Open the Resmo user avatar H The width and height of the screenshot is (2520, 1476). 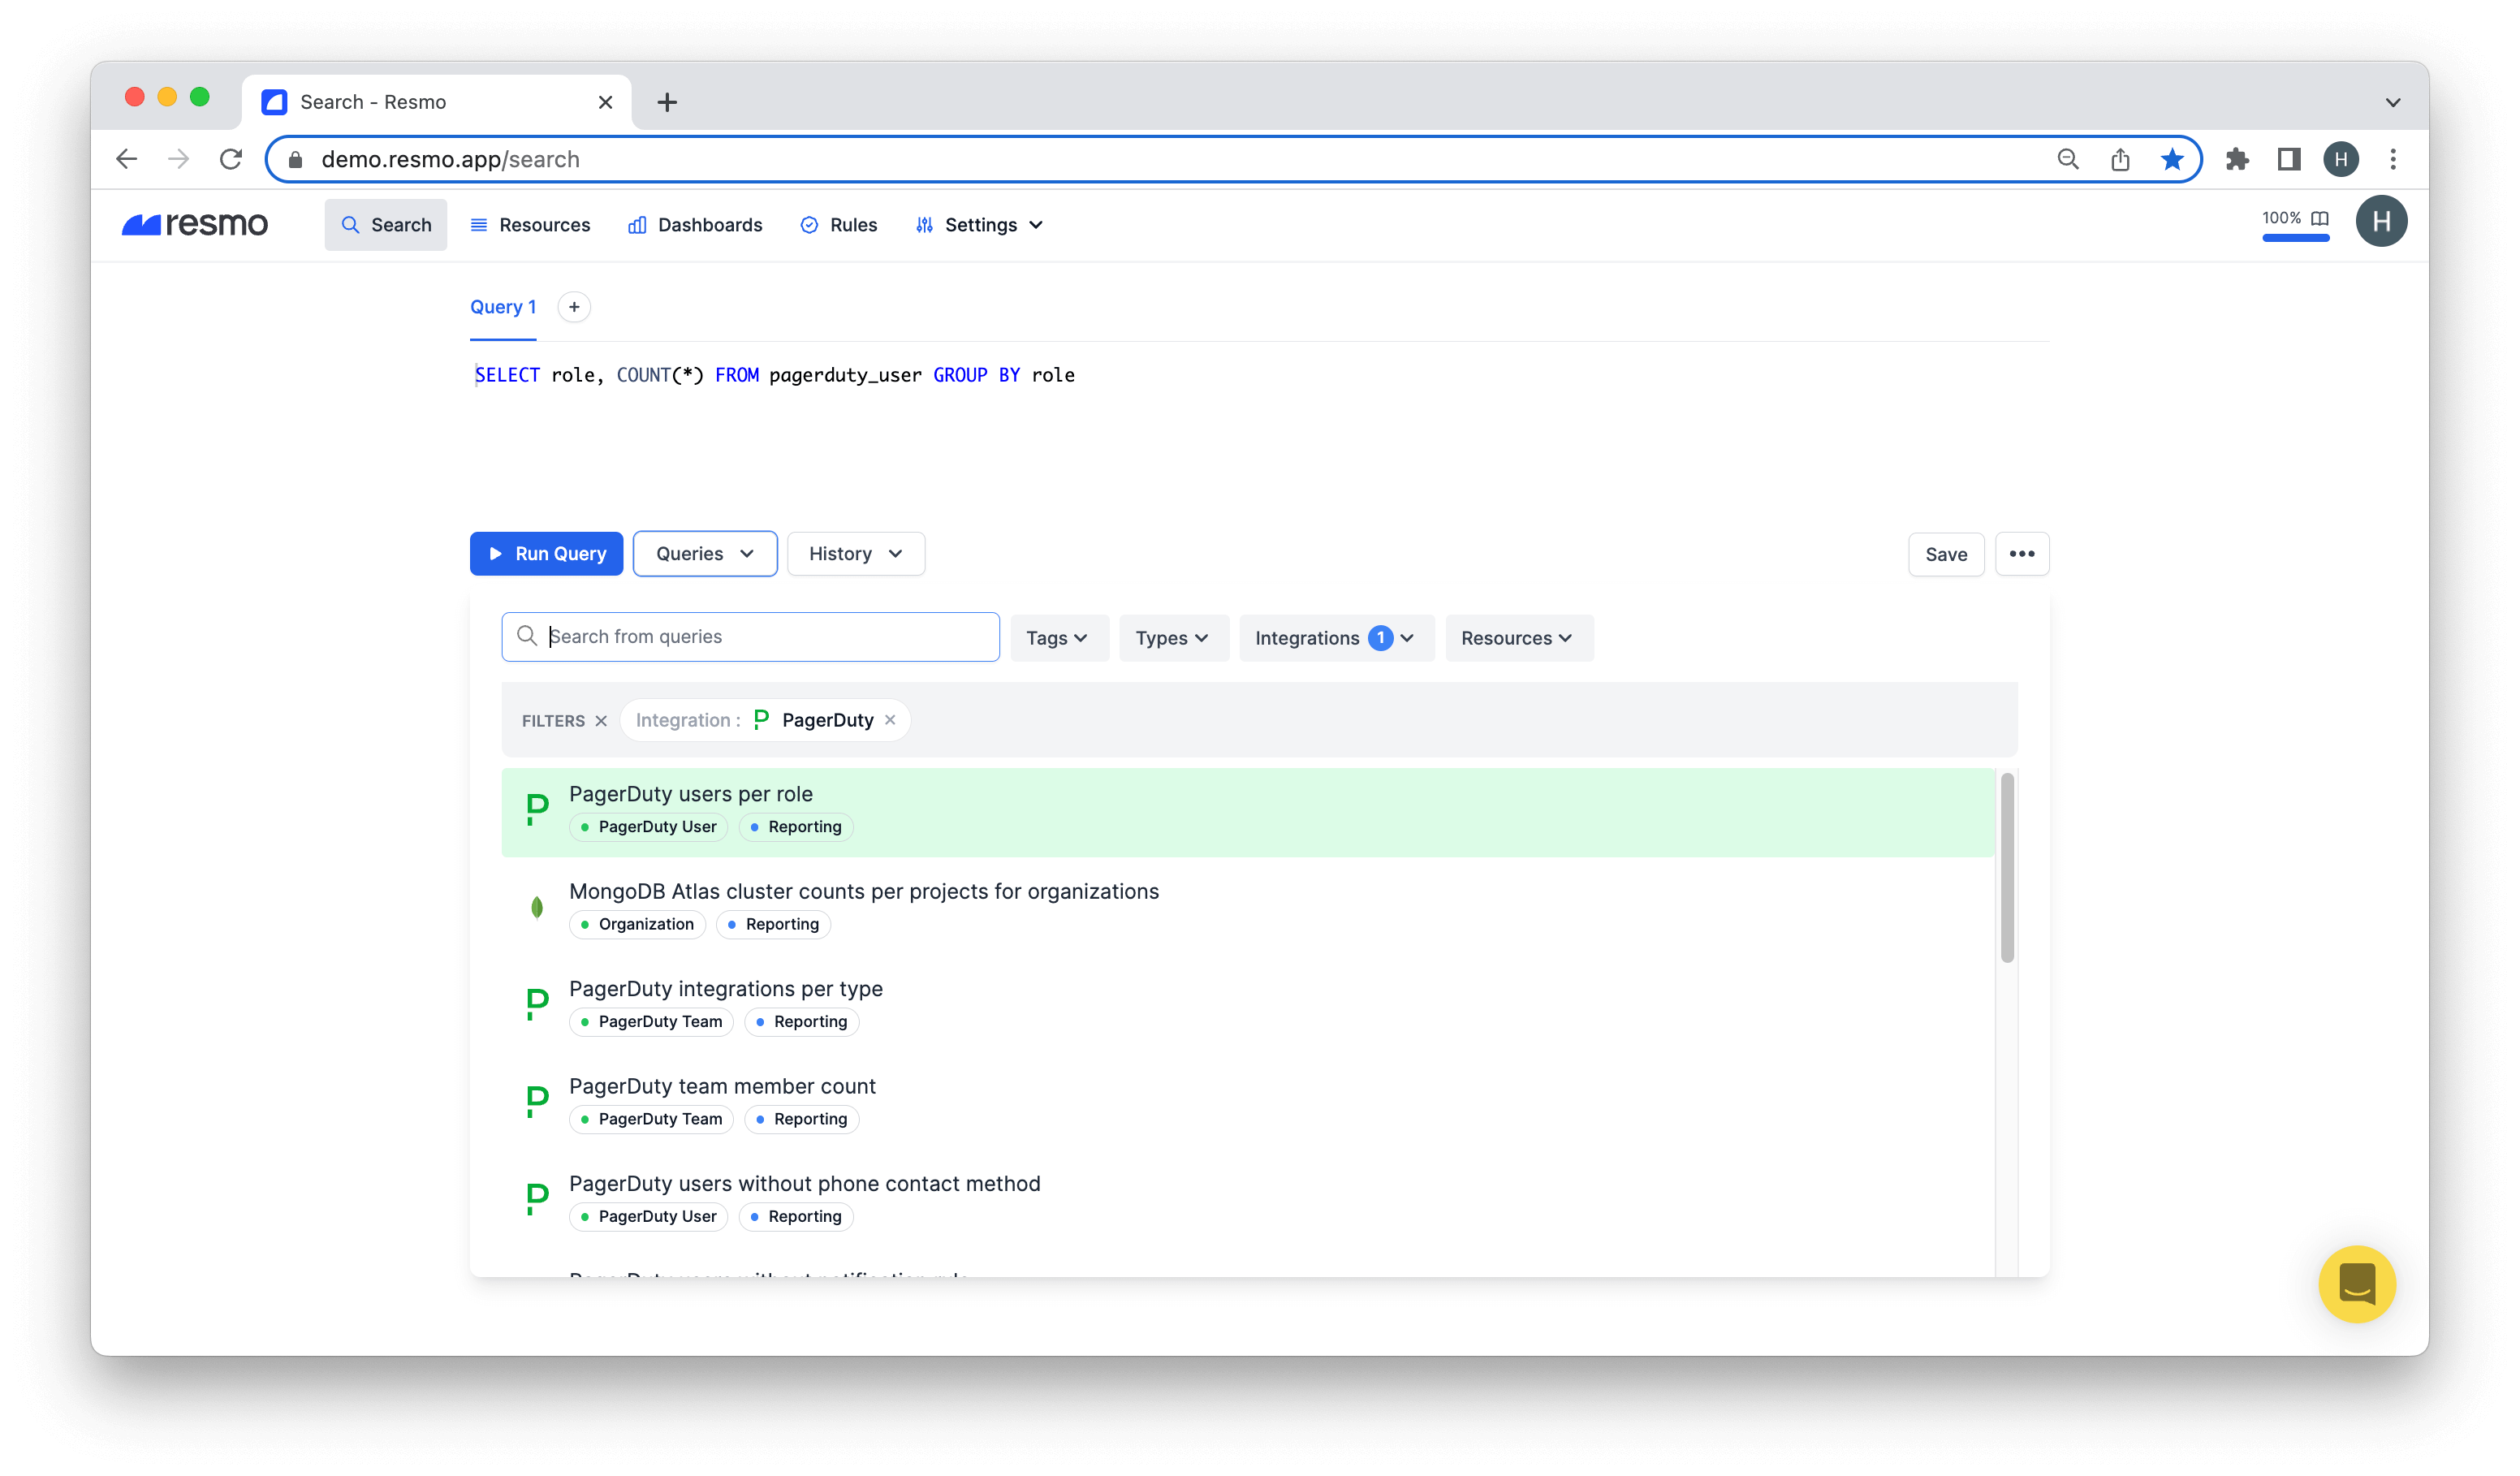pyautogui.click(x=2381, y=221)
